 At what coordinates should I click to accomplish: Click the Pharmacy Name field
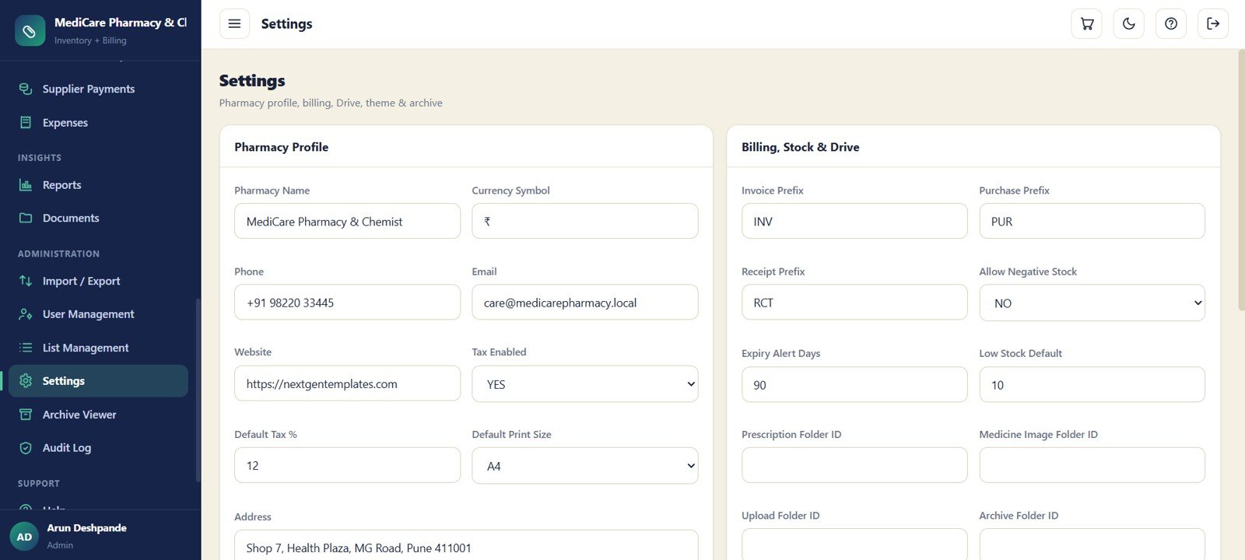pyautogui.click(x=347, y=221)
